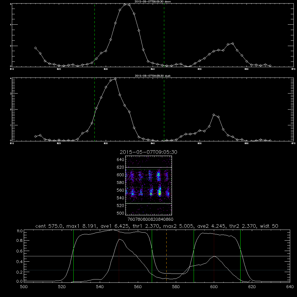Click dusk plot x-axis label 870
This screenshot has height=297, width=297.
point(293,143)
